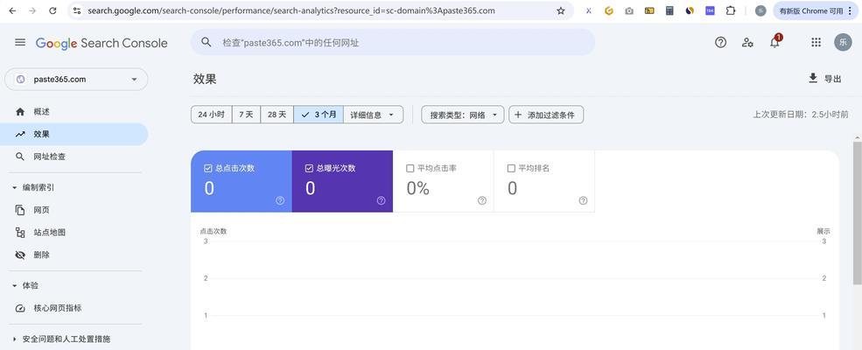
Task: Open Chrome extensions puzzle icon
Action: (x=730, y=10)
